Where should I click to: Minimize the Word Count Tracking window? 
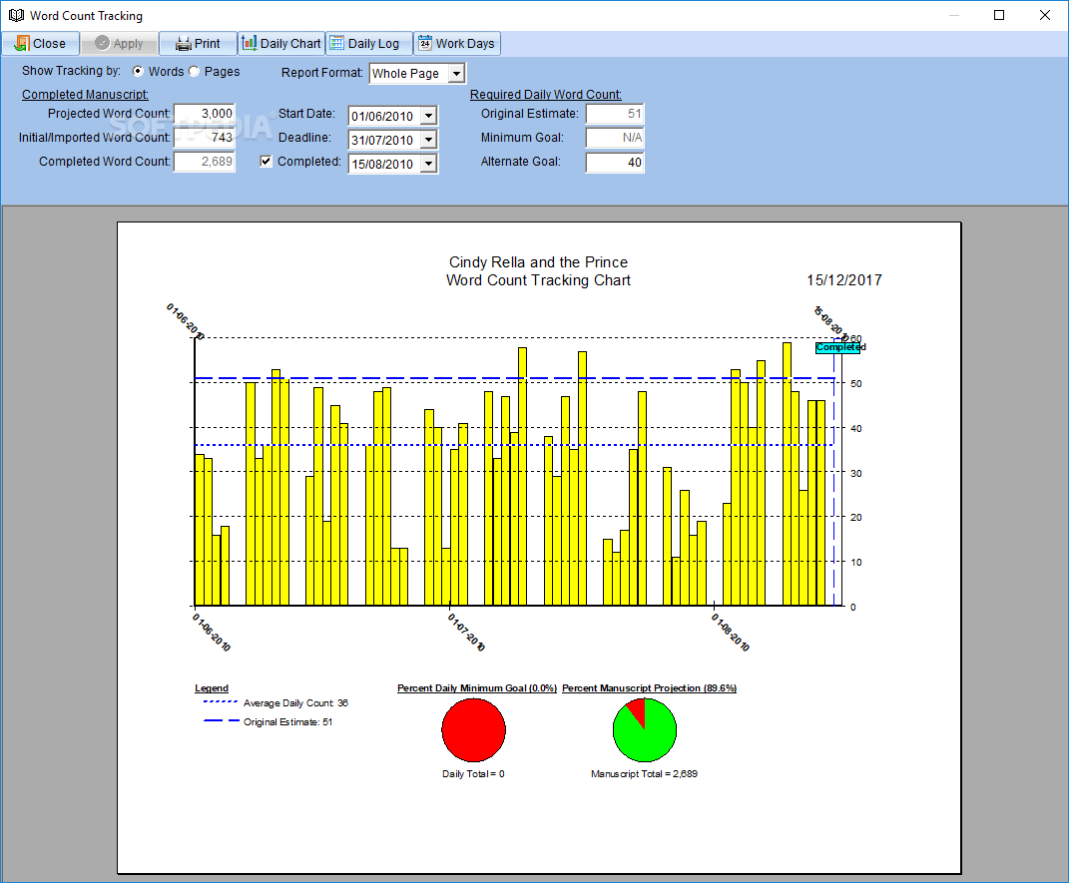(x=954, y=15)
